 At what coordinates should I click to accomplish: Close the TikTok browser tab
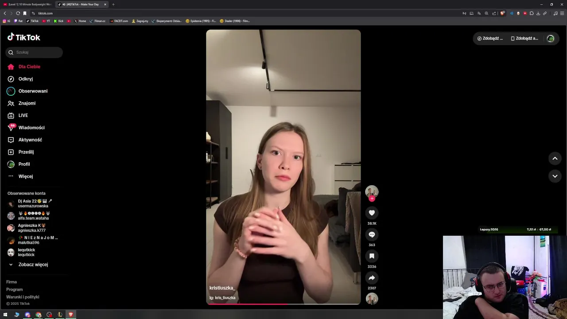pyautogui.click(x=105, y=4)
